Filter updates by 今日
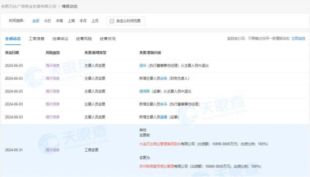Screen dimensions: 310x177 point(47,21)
